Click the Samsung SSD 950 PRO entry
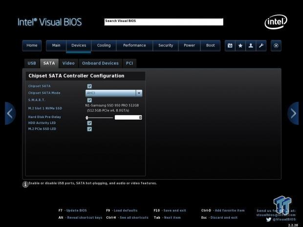The width and height of the screenshot is (303, 227). pyautogui.click(x=112, y=108)
